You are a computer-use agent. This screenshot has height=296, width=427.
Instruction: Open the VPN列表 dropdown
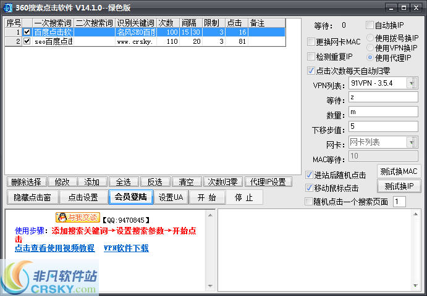[412, 83]
